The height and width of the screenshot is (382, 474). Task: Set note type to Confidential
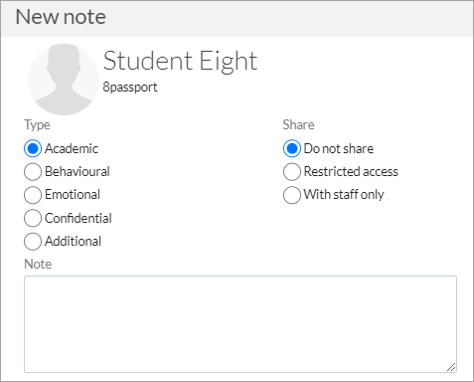pyautogui.click(x=33, y=218)
